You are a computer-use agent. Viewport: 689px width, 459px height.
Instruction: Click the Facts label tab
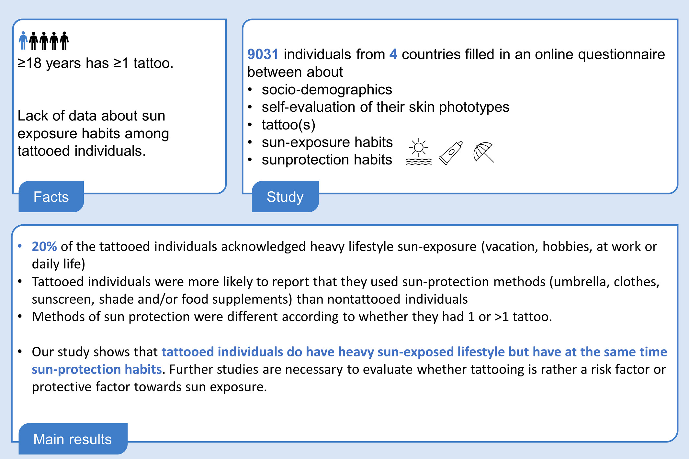51,197
